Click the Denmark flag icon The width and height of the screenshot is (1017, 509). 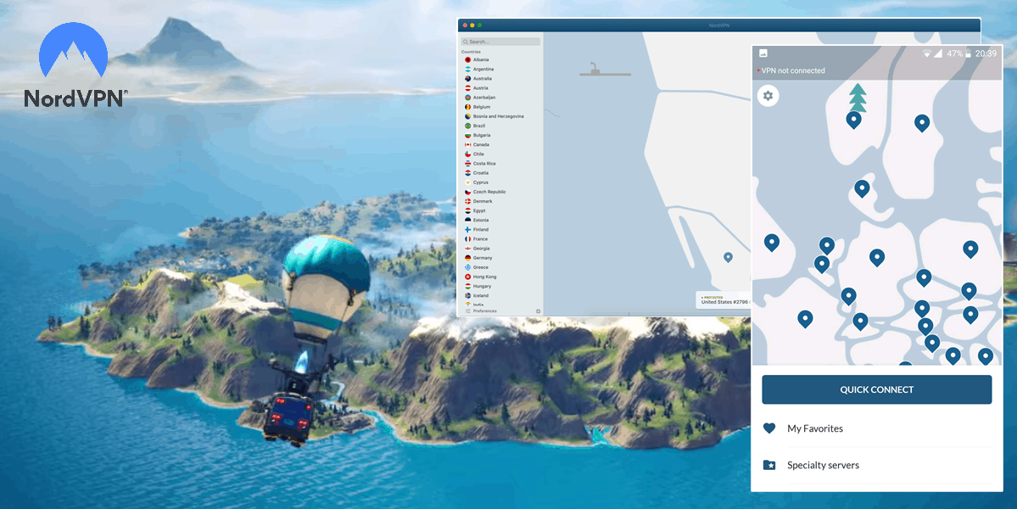[467, 201]
